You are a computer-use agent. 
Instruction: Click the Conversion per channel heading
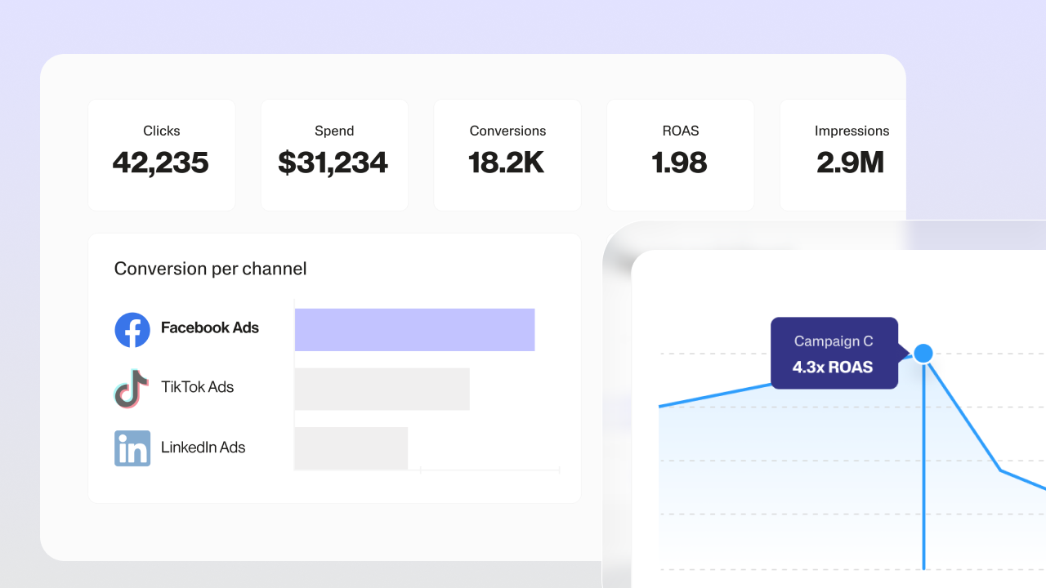[x=210, y=269]
